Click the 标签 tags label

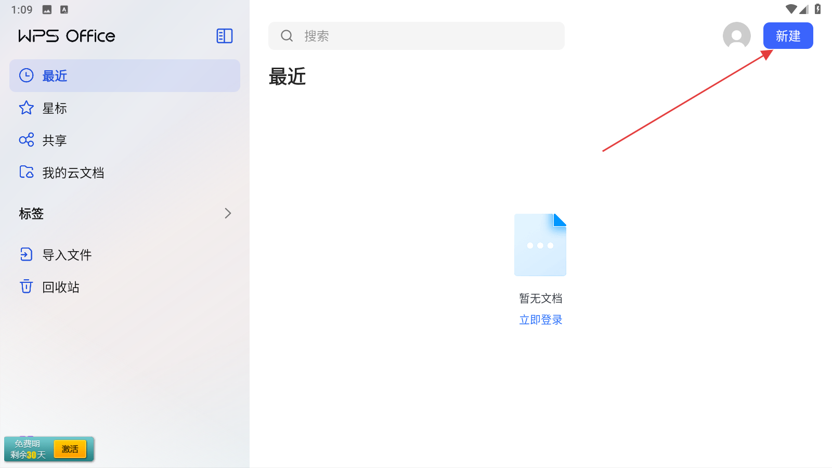tap(31, 213)
